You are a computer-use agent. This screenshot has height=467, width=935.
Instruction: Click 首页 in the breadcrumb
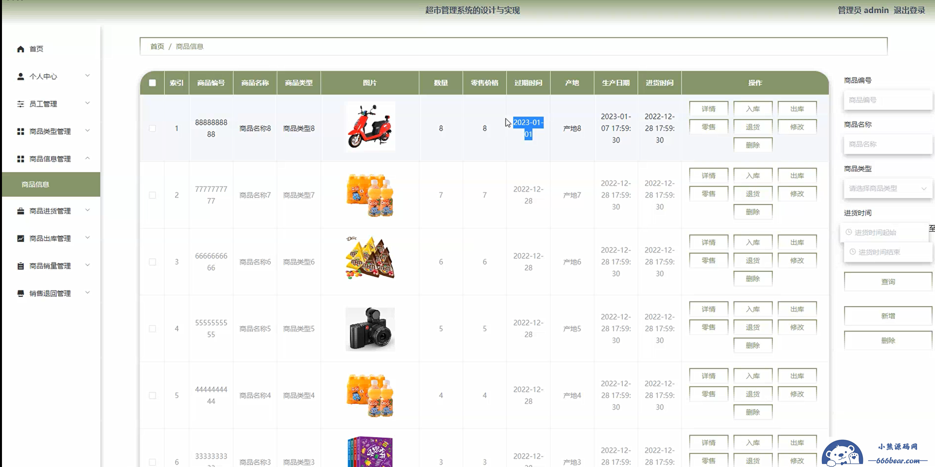[157, 46]
